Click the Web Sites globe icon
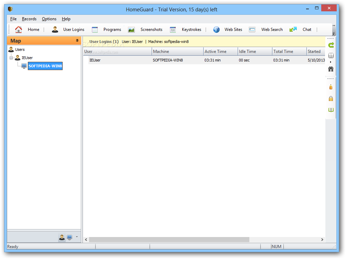 [x=216, y=30]
